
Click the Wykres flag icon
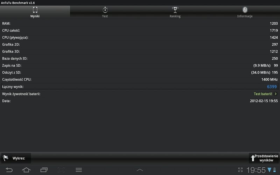tap(6, 158)
